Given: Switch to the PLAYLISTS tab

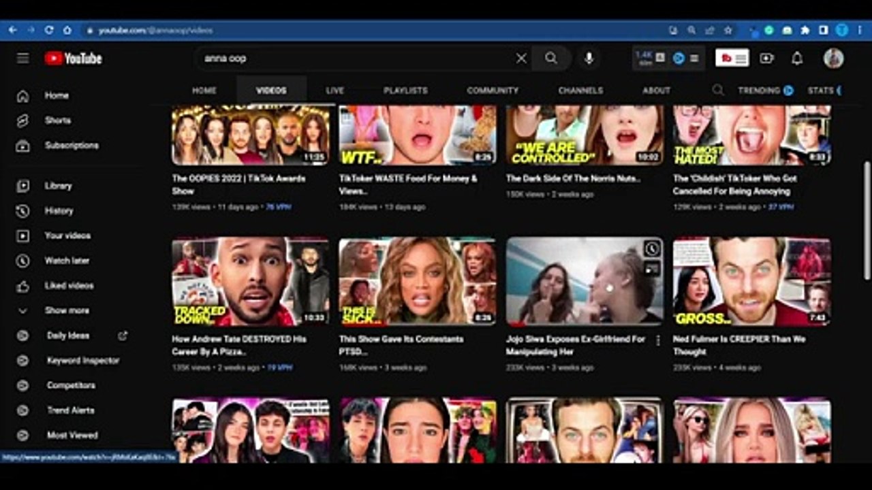Looking at the screenshot, I should (405, 90).
